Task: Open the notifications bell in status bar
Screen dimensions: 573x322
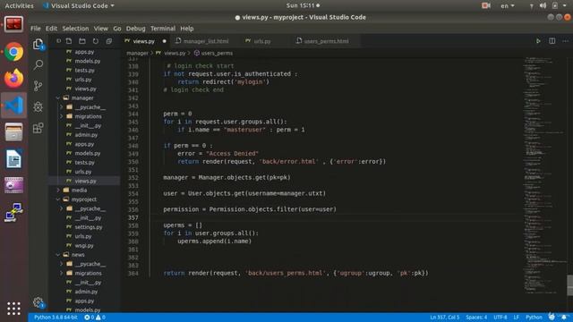Action: pyautogui.click(x=564, y=317)
